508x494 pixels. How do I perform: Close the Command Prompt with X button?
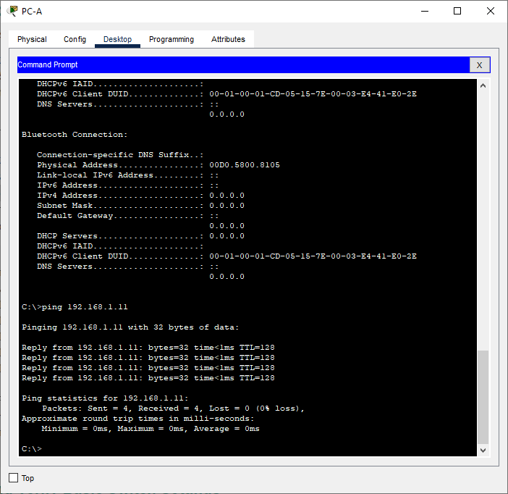[480, 65]
